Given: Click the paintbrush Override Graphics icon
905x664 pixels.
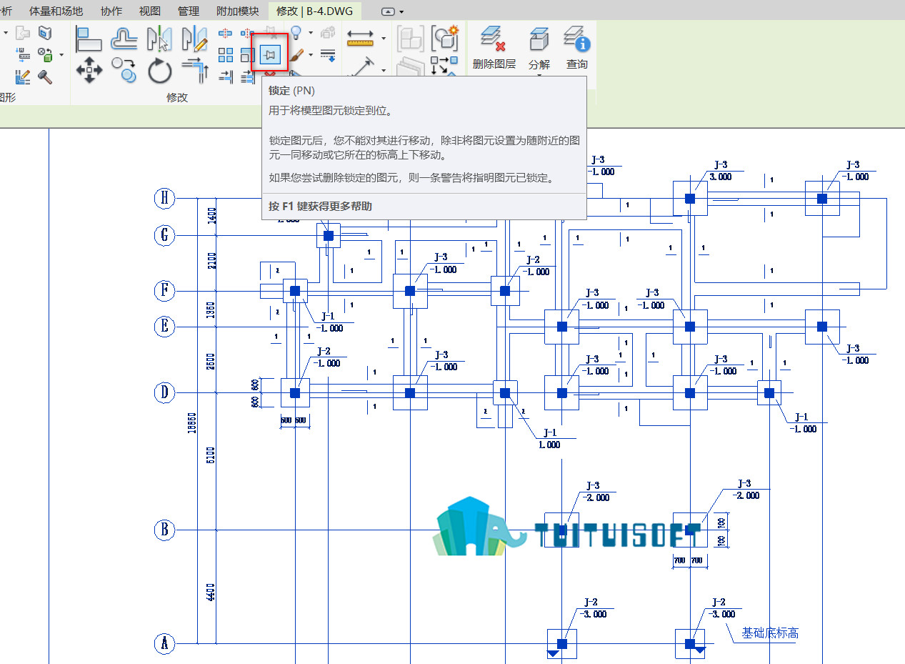Looking at the screenshot, I should (x=297, y=55).
